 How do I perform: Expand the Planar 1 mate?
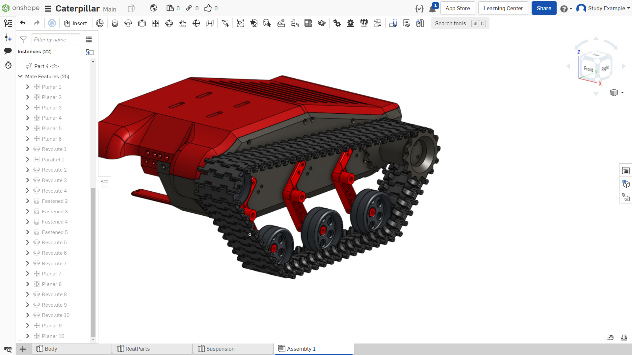point(28,87)
